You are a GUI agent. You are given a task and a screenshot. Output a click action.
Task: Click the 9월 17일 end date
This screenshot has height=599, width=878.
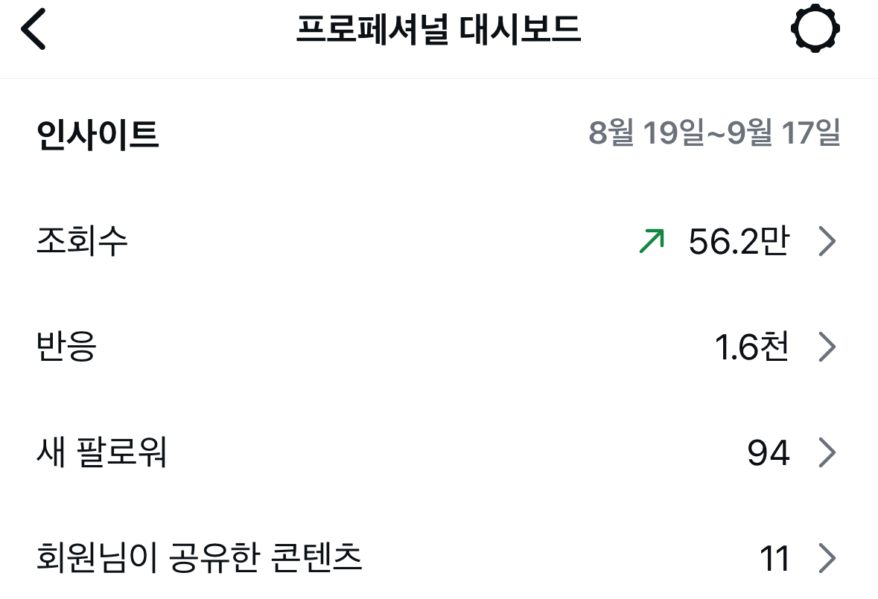click(x=783, y=134)
